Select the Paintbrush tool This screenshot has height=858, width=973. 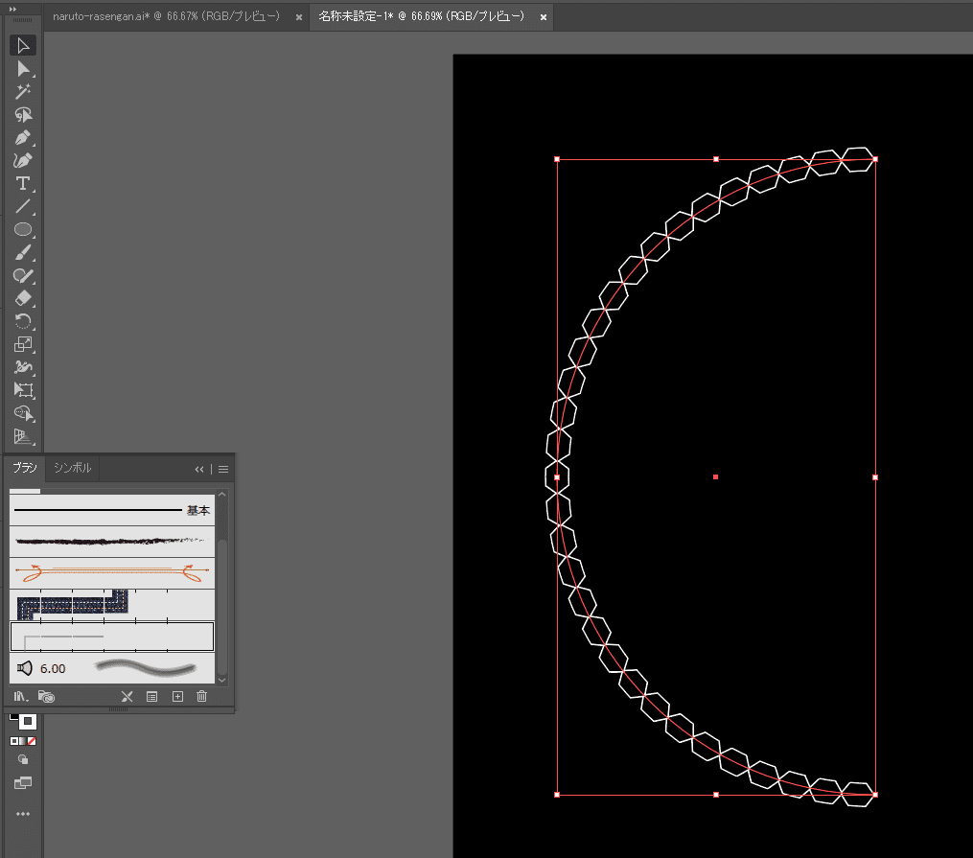[x=23, y=252]
